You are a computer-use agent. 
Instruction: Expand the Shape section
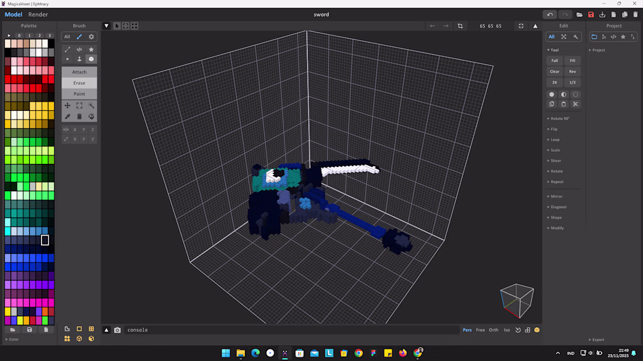554,218
